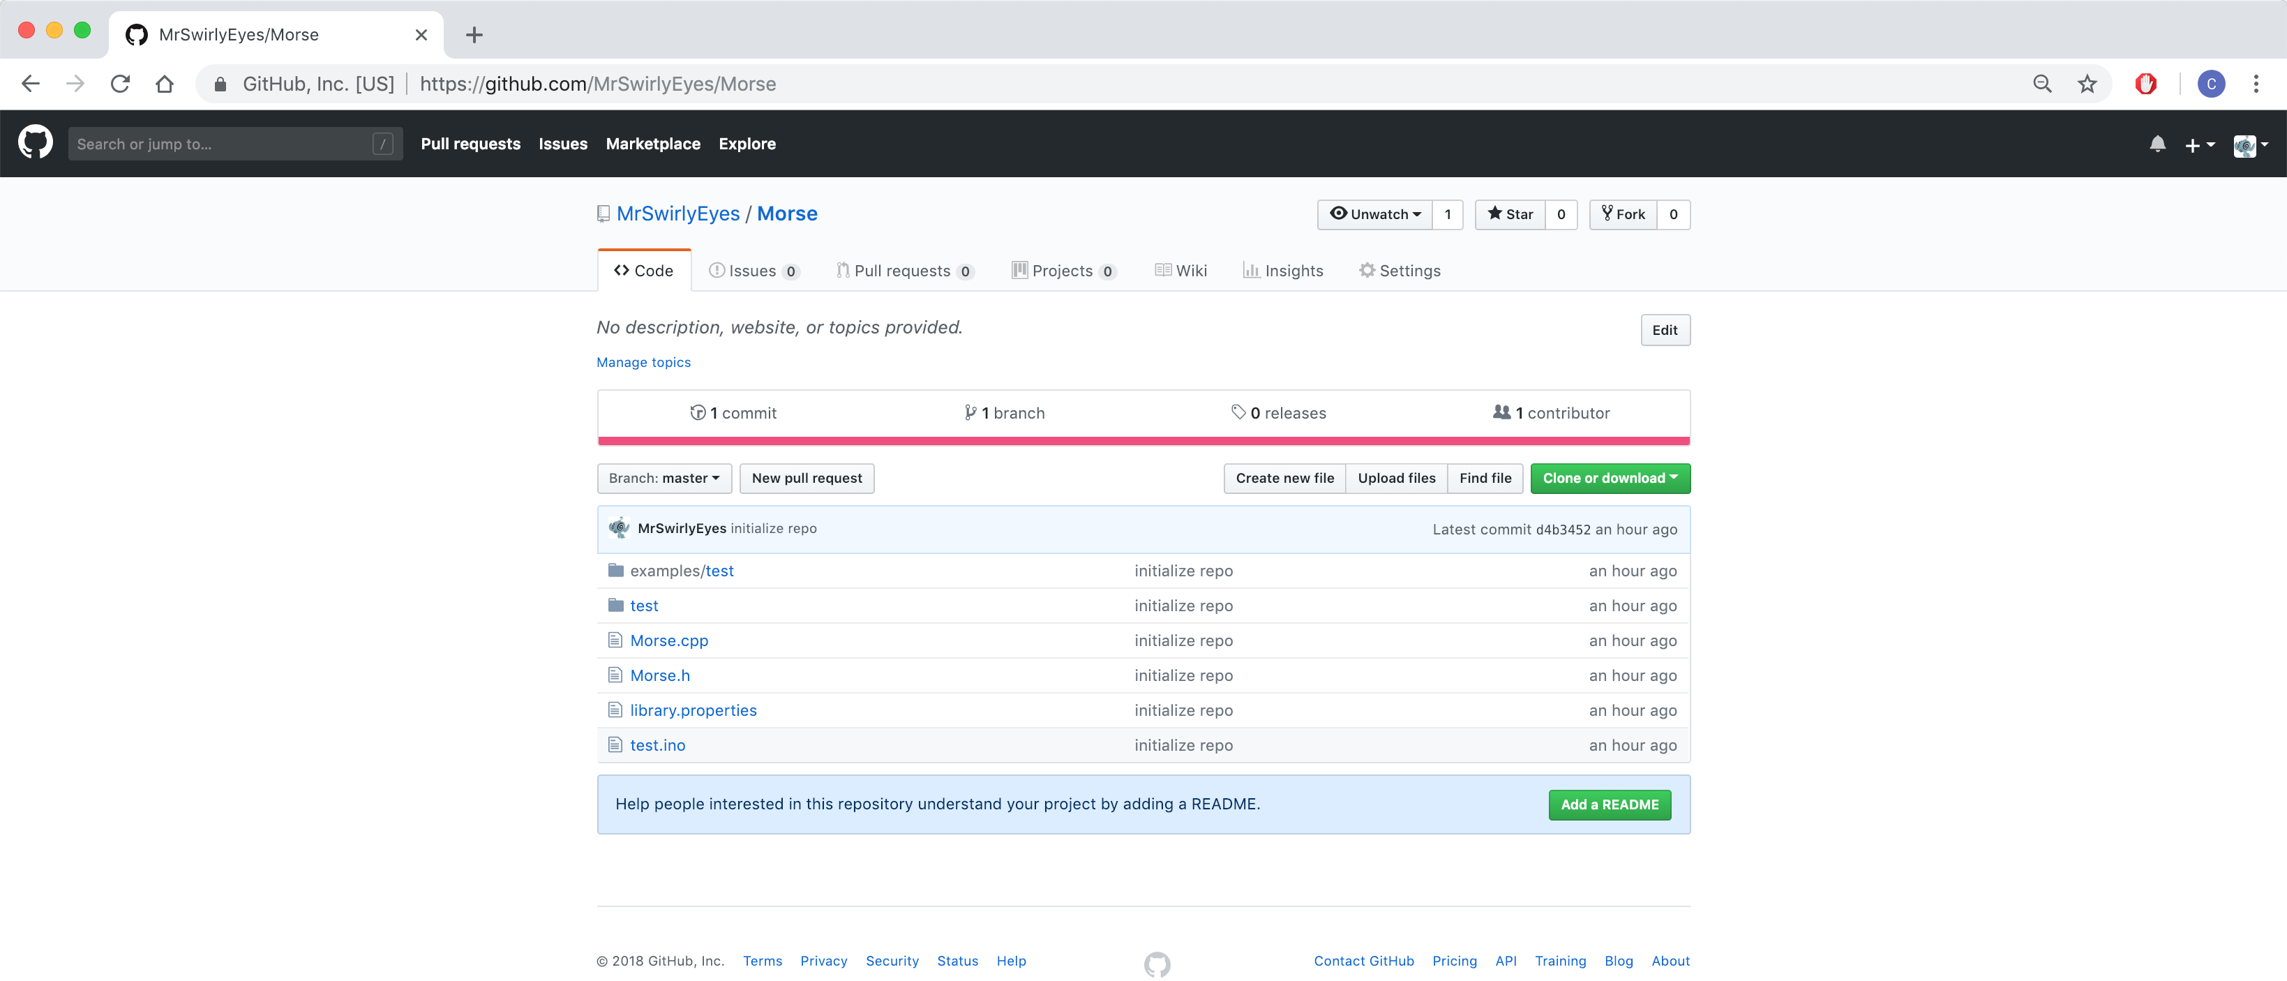Click the red ad blocker extension icon
2287x981 pixels.
[x=2146, y=84]
